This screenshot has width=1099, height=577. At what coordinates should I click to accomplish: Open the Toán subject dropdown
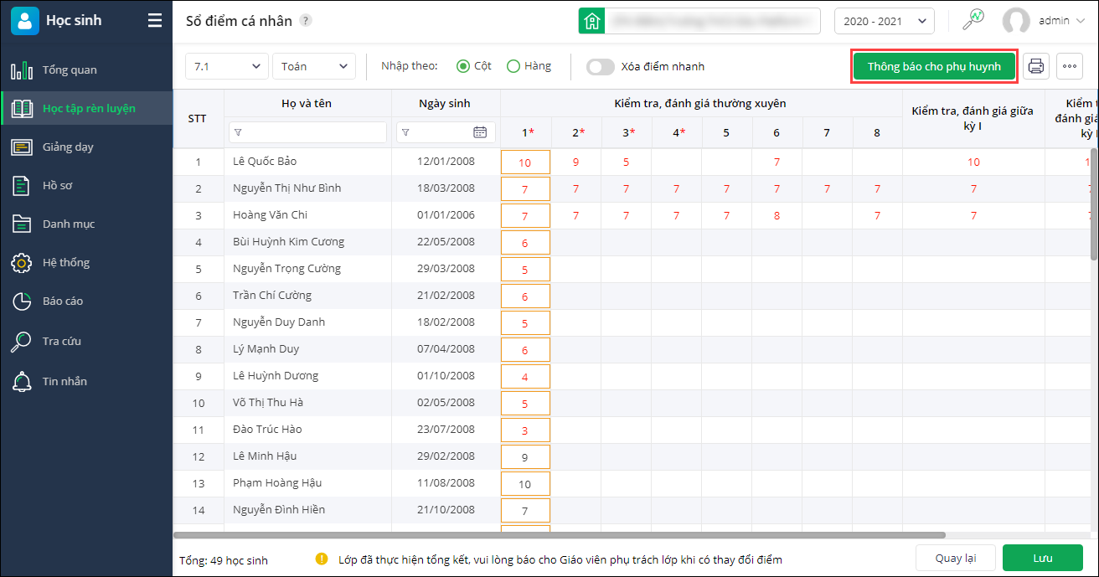tap(314, 66)
